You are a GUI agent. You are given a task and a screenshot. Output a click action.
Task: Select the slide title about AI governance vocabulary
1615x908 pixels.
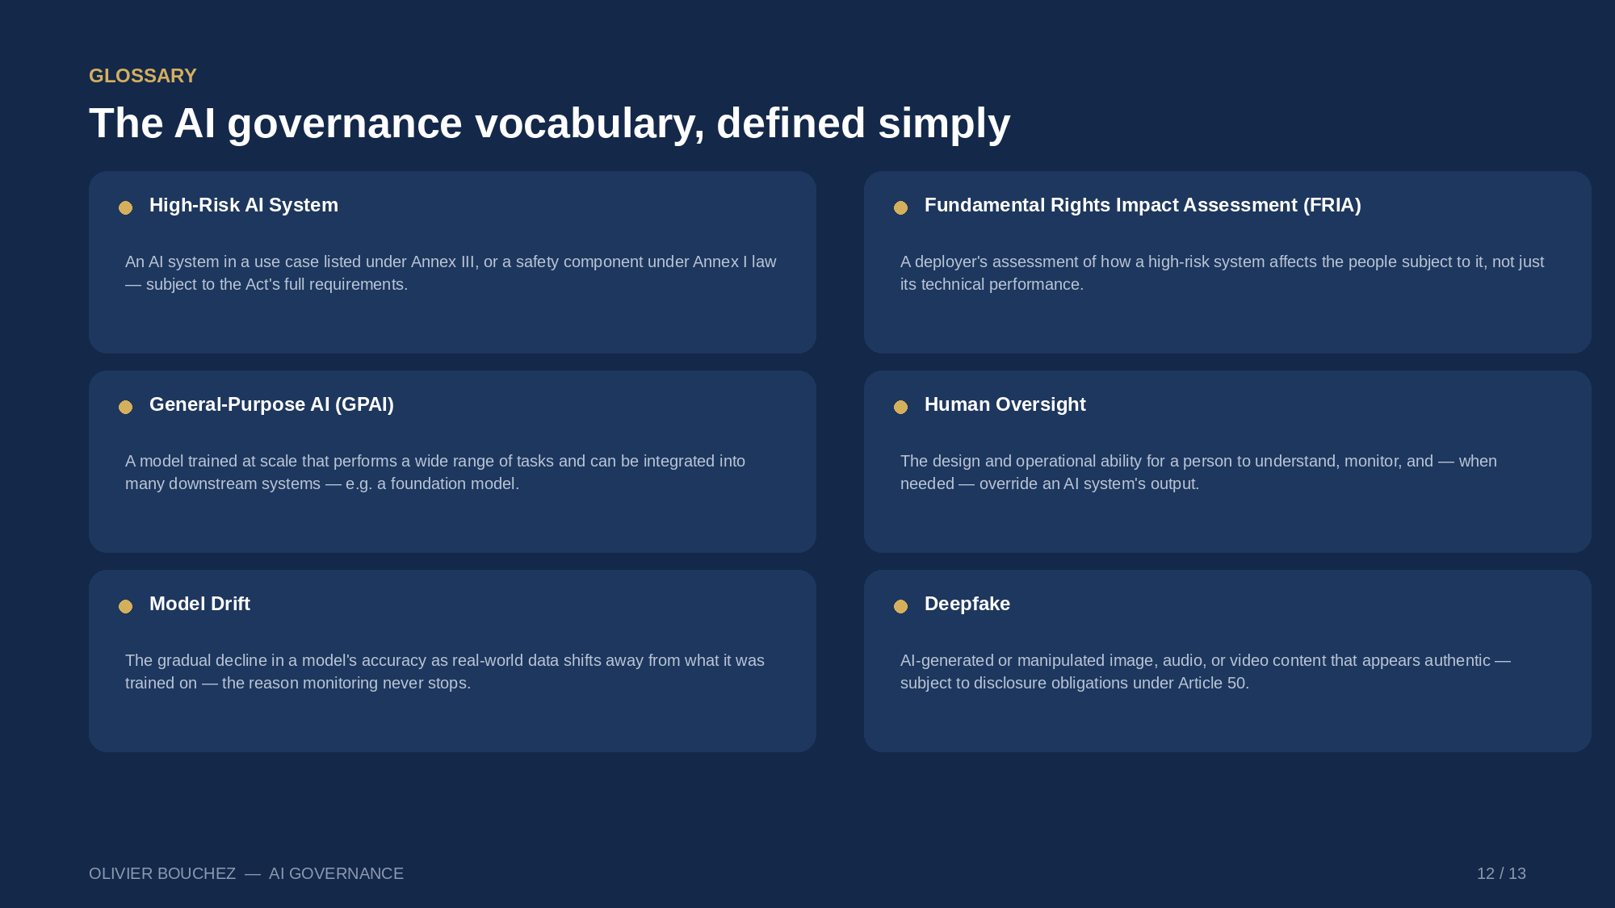[549, 123]
